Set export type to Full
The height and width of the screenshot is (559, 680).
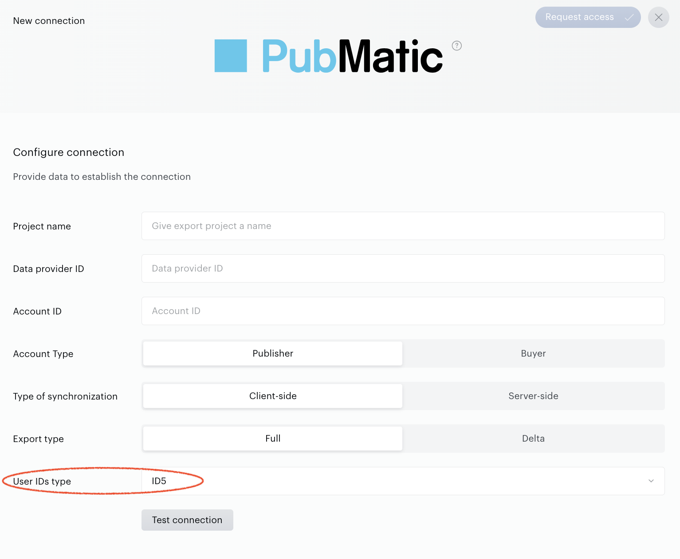(x=273, y=439)
